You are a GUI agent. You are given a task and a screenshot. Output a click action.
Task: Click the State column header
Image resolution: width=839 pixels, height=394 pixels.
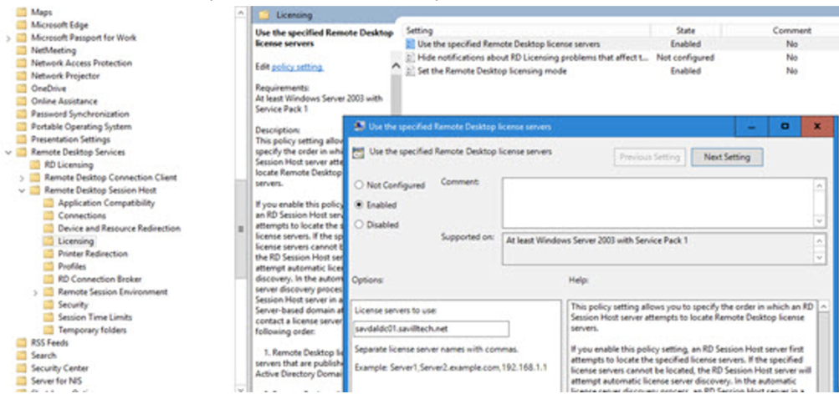[x=685, y=30]
